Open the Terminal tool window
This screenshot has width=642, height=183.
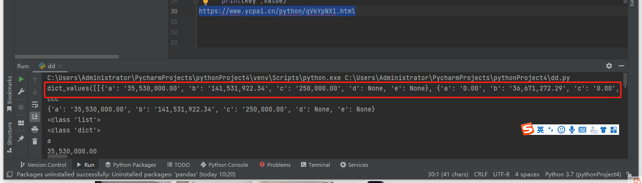point(315,164)
